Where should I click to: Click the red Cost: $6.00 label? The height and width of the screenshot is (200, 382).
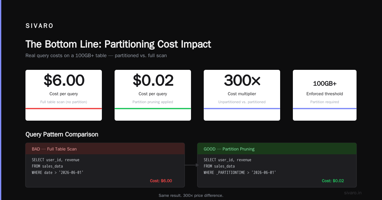pyautogui.click(x=161, y=181)
